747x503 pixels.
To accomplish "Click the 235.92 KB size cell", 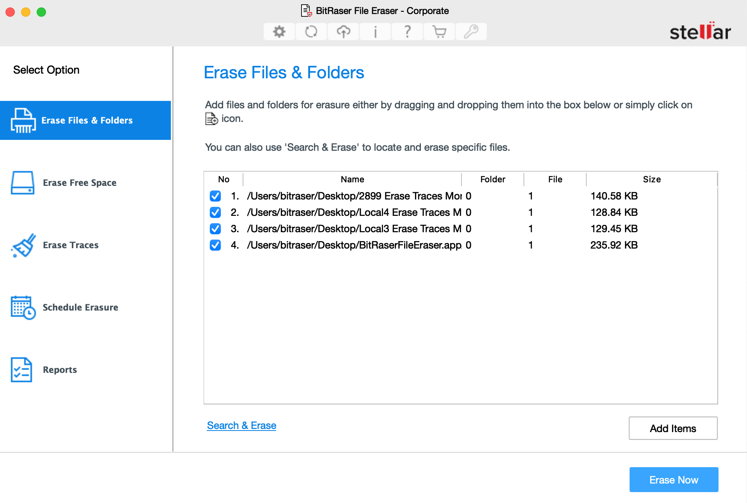I will click(614, 245).
